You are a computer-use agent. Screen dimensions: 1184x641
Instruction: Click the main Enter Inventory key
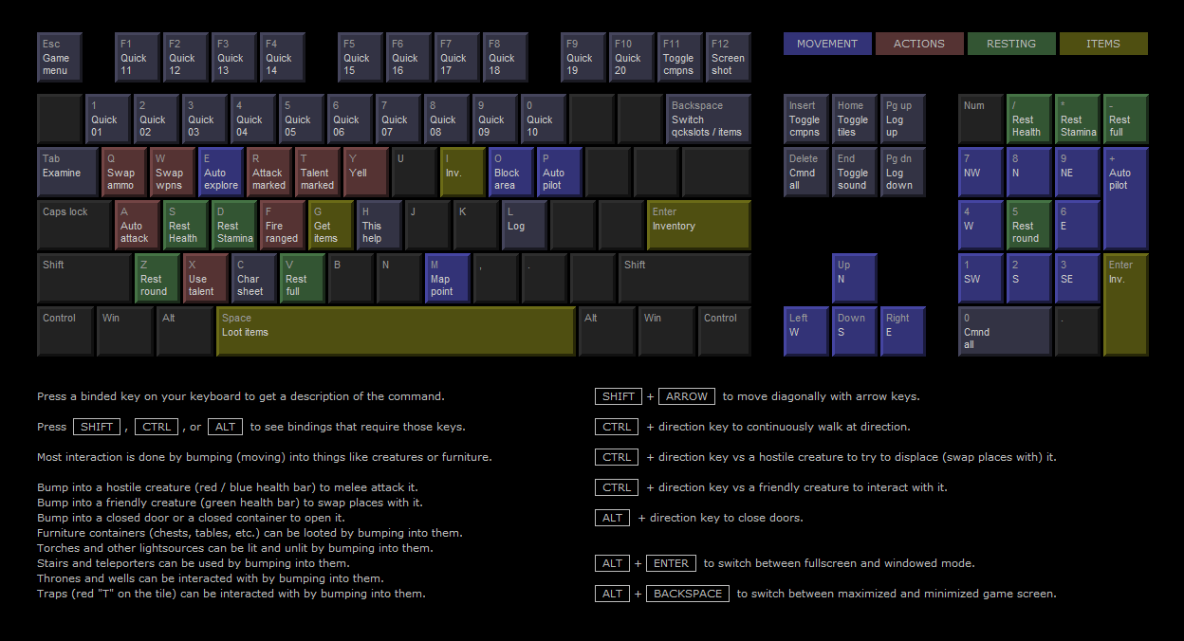[698, 226]
